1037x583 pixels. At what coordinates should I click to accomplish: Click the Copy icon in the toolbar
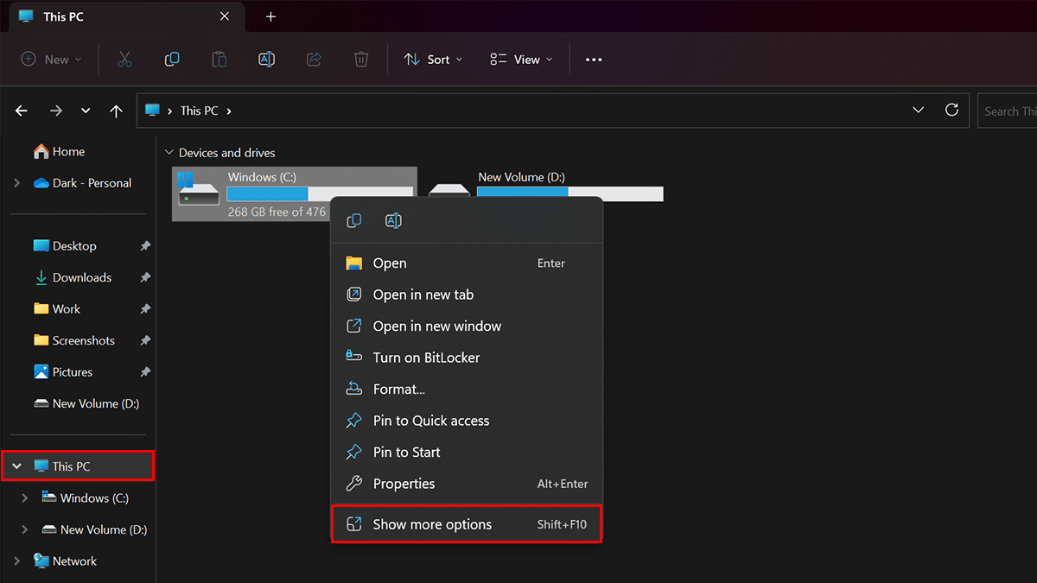click(x=172, y=60)
